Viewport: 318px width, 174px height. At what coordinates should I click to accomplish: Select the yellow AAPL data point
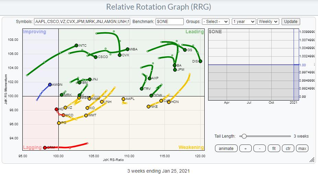pos(123,99)
